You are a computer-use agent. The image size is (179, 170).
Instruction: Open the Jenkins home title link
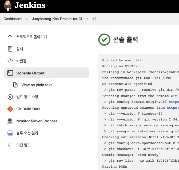pyautogui.click(x=30, y=5)
